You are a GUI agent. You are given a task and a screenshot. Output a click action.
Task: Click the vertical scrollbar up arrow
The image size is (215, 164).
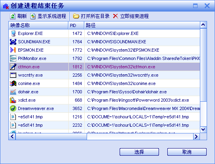[203, 25]
